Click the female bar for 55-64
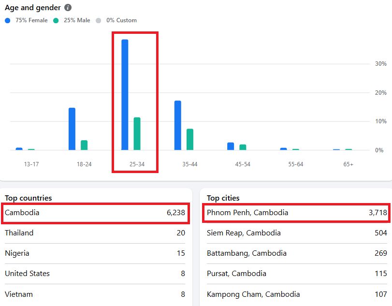The height and width of the screenshot is (306, 392). coord(284,149)
